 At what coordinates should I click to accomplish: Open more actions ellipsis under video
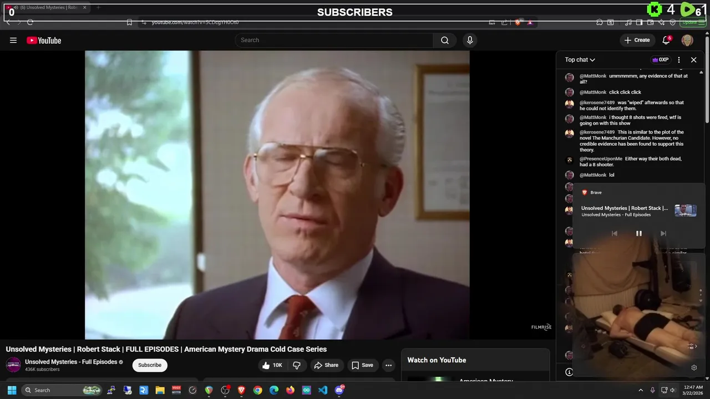389,365
